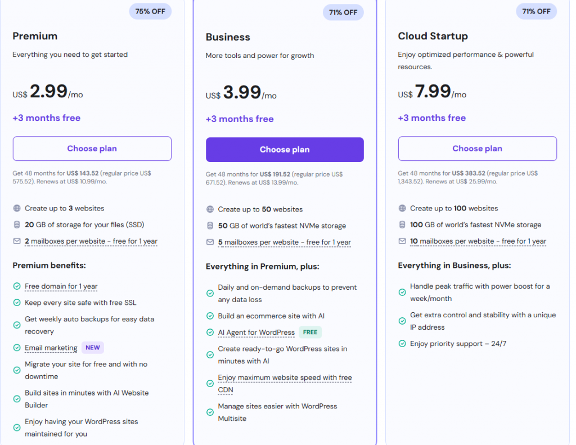The width and height of the screenshot is (576, 445).
Task: Click the mailbox icon beside 2 mailboxes
Action: 16,241
